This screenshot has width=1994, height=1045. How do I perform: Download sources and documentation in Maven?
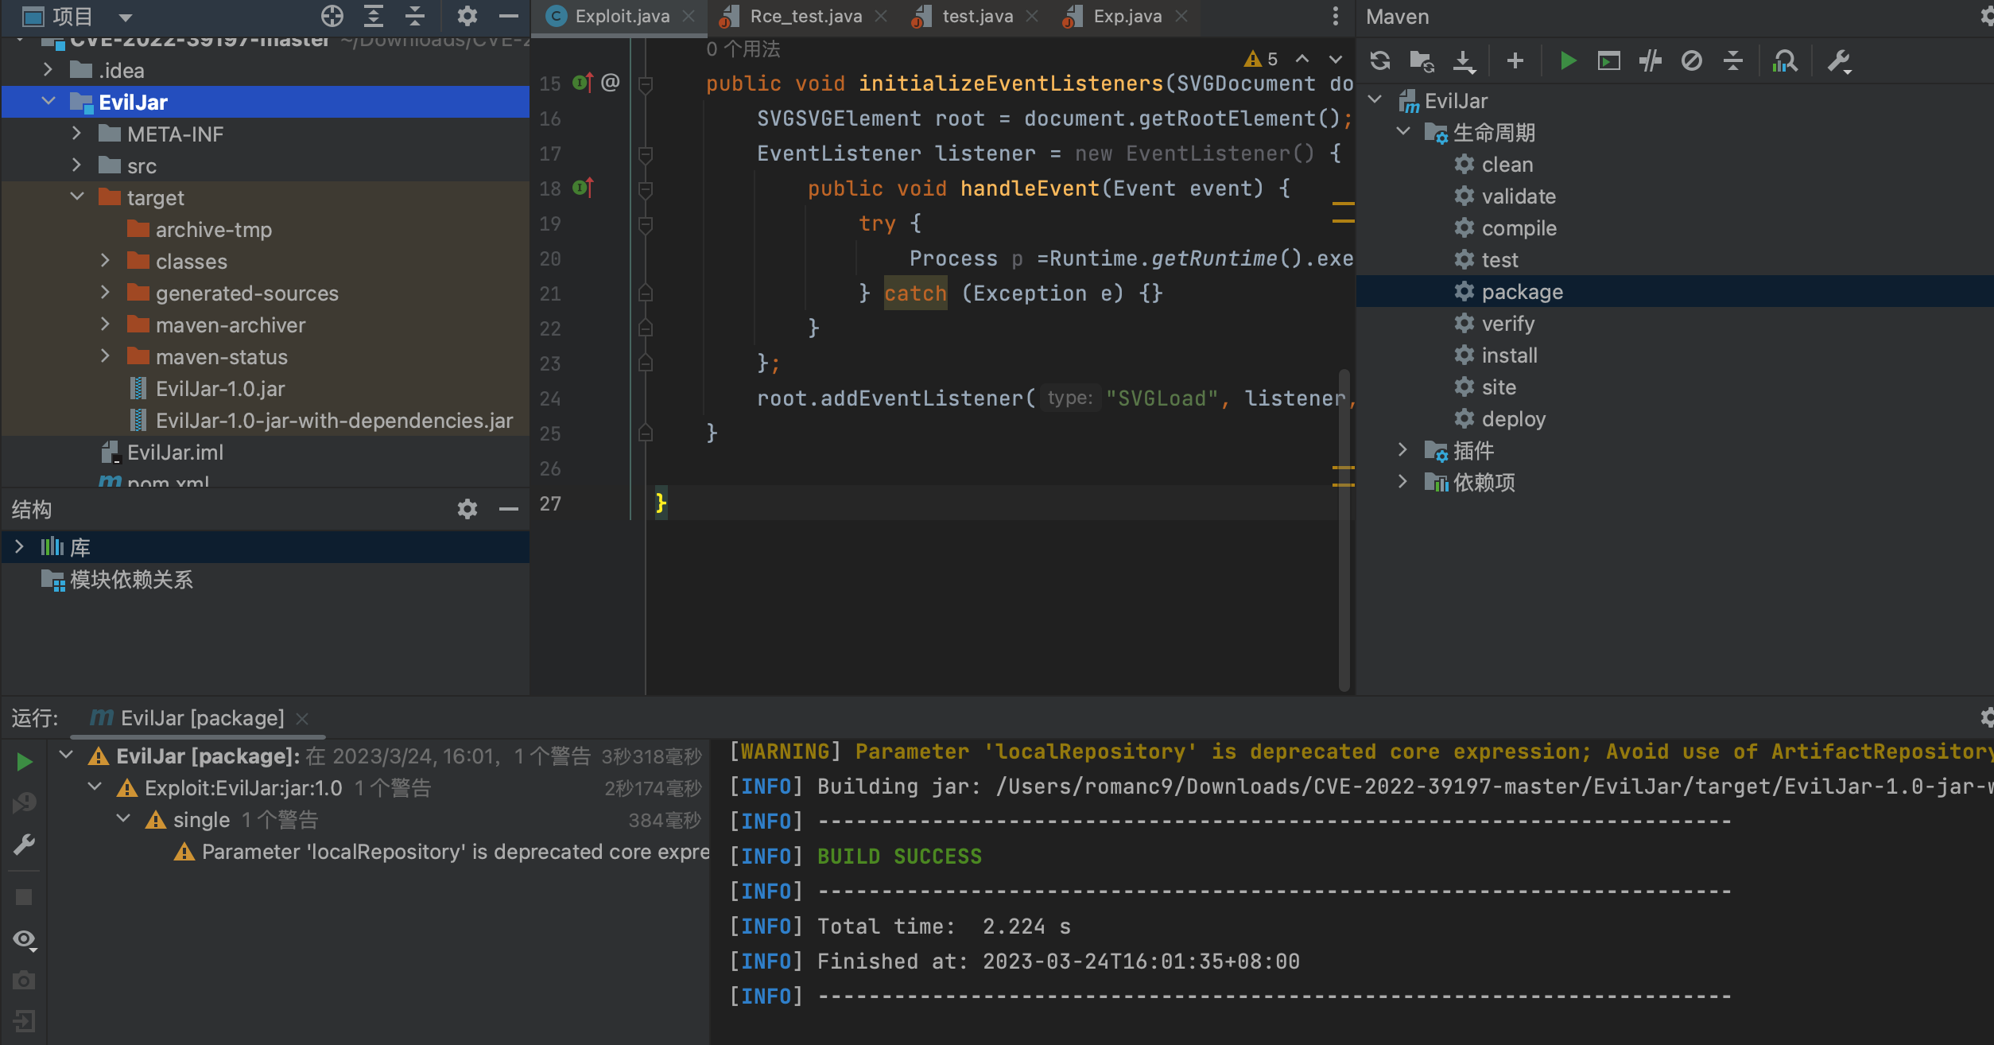point(1464,61)
